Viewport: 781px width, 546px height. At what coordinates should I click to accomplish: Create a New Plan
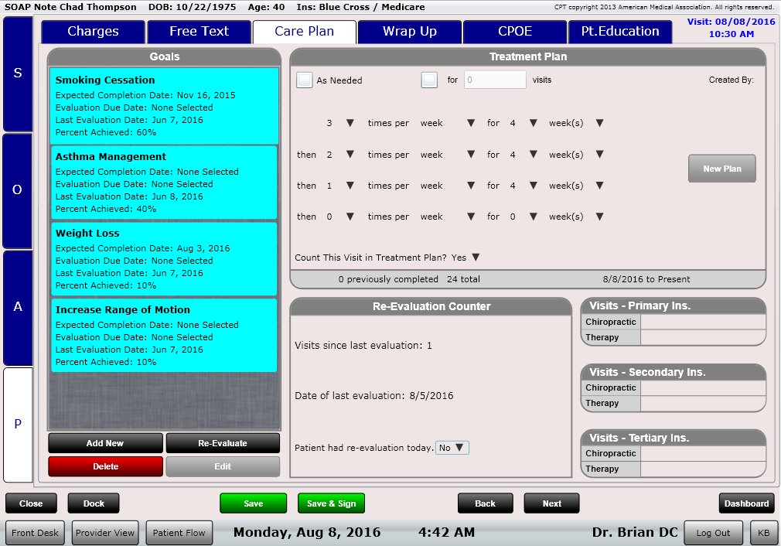tap(721, 168)
